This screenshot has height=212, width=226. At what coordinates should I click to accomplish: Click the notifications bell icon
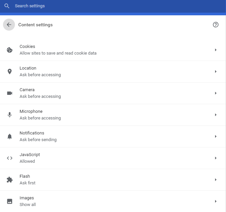point(10,136)
